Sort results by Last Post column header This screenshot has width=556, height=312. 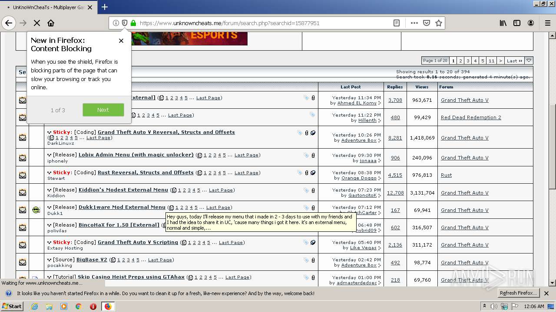coord(351,87)
